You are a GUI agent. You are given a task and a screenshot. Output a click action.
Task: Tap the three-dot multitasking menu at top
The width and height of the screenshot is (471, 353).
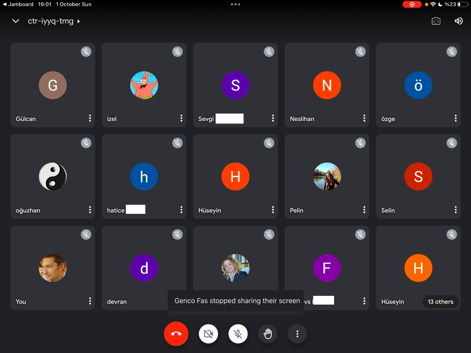tap(235, 4)
